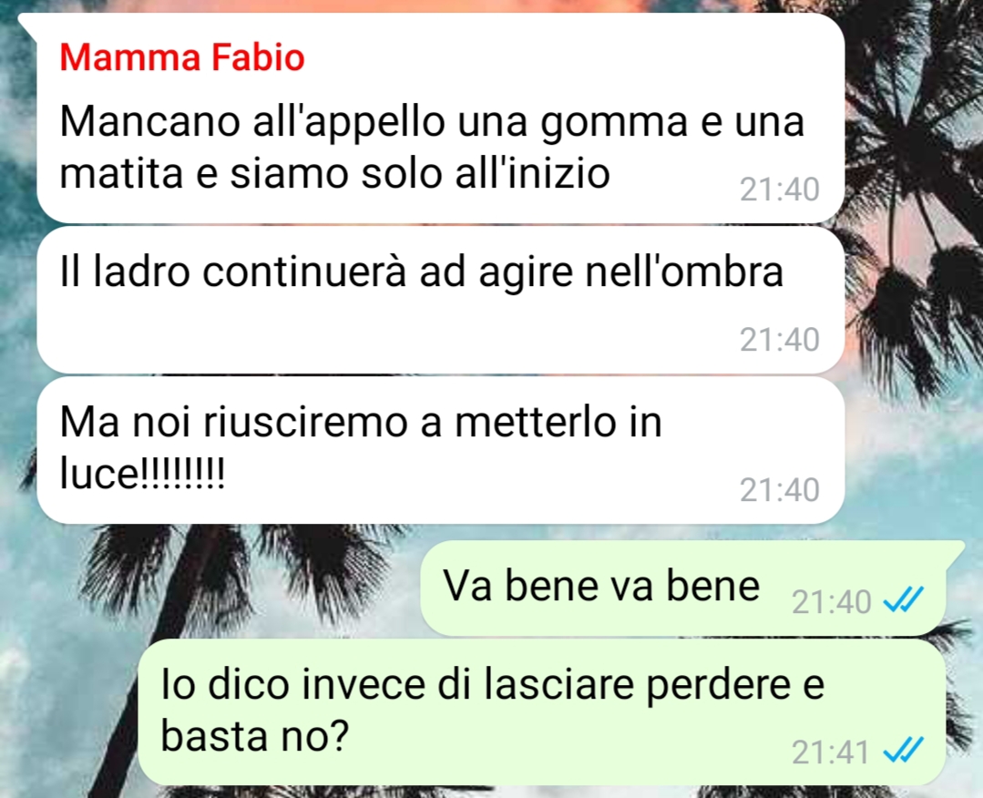Viewport: 983px width, 798px height.
Task: Select the message "Il ladro continuerà ad agire nell'ombra"
Action: 441,301
